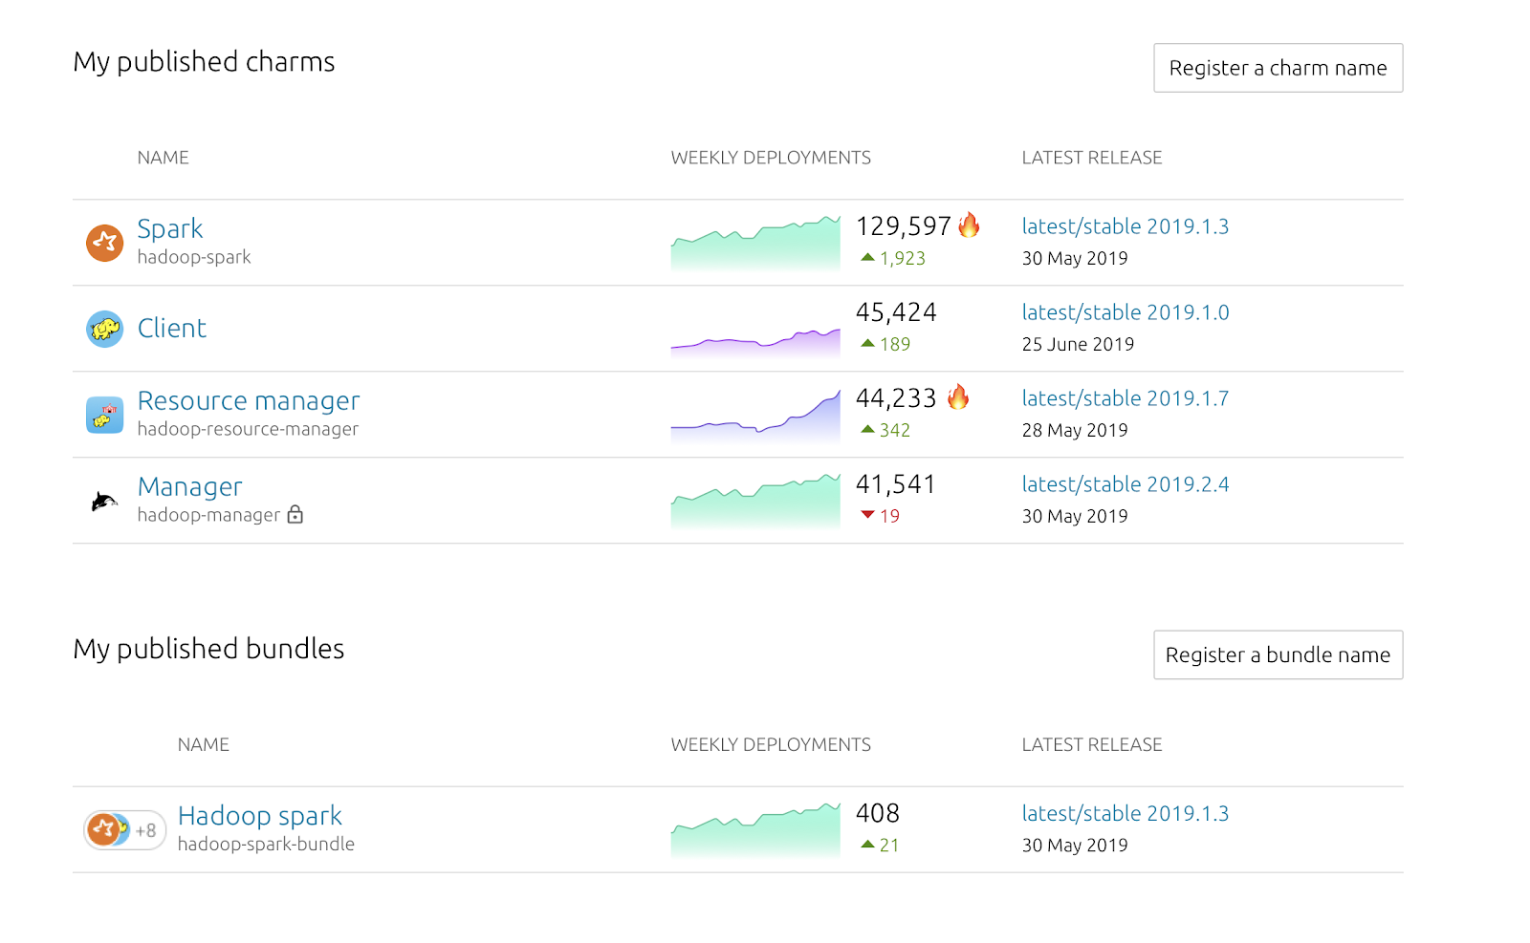Image resolution: width=1530 pixels, height=943 pixels.
Task: Click the Resource manager deployments sparkline
Action: (755, 415)
